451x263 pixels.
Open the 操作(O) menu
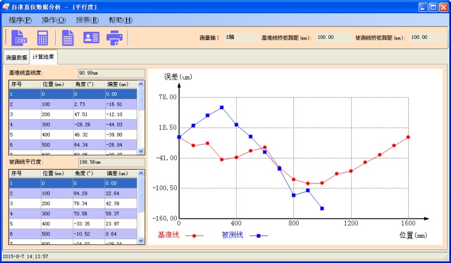[x=54, y=20]
